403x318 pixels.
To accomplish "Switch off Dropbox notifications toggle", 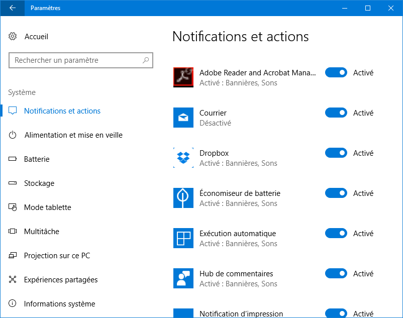I will tap(336, 153).
